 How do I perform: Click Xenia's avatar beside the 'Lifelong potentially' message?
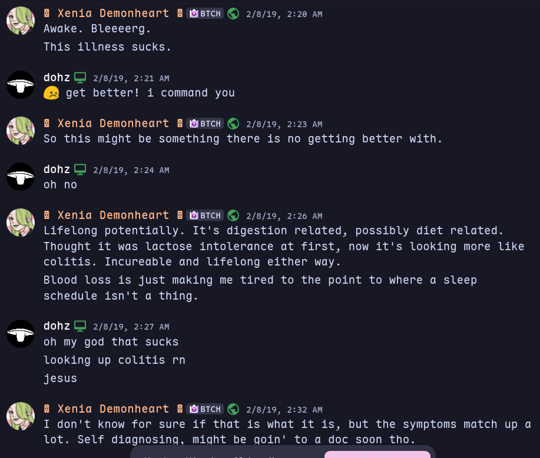(21, 223)
